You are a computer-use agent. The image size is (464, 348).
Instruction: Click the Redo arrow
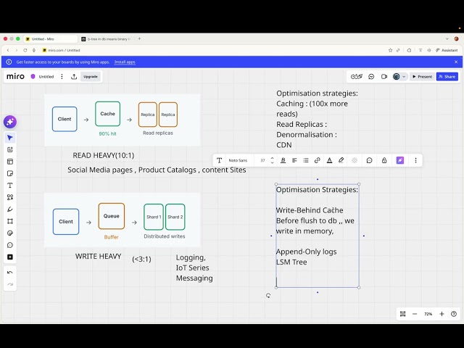click(x=10, y=284)
